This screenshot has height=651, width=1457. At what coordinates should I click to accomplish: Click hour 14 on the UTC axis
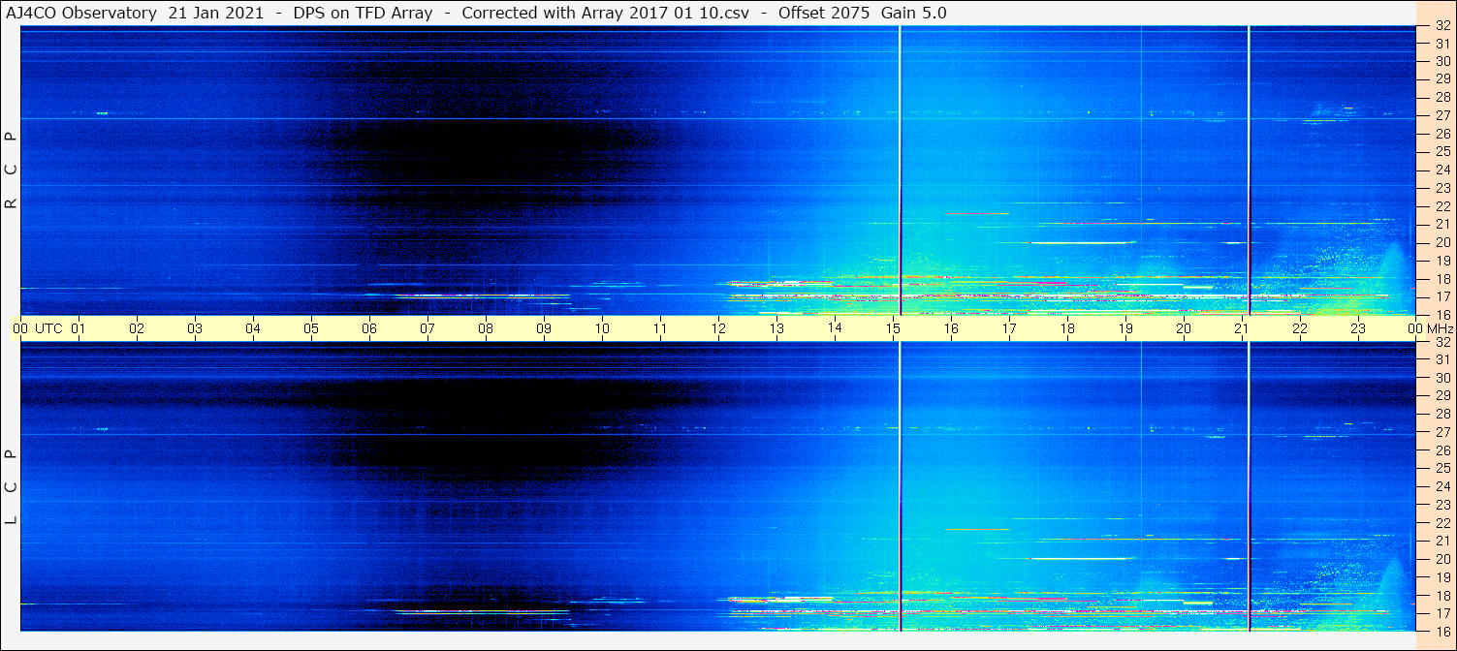(x=835, y=329)
